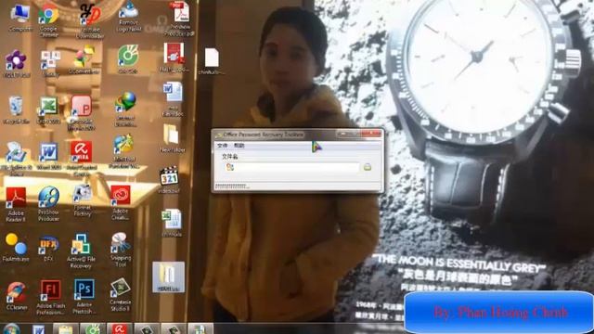Click the highlighted folder on the desktop
The width and height of the screenshot is (594, 334).
(x=169, y=277)
